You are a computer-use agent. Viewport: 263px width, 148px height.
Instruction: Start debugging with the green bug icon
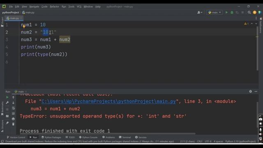click(x=232, y=12)
